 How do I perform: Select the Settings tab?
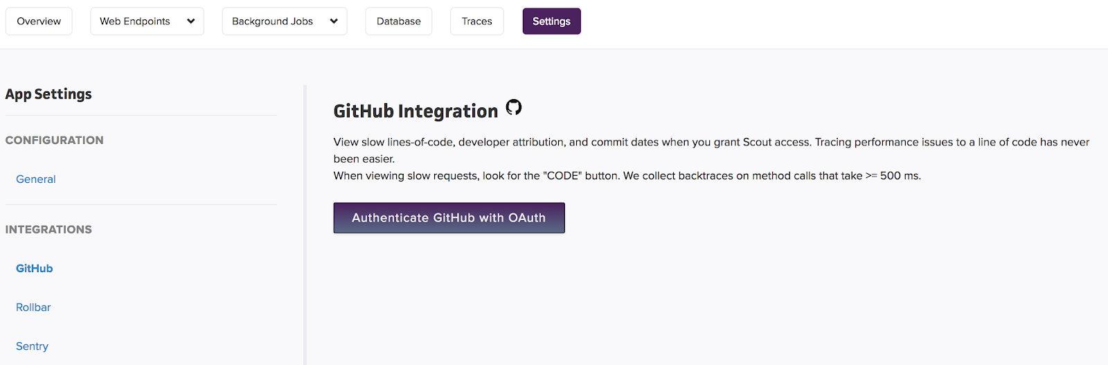[551, 21]
